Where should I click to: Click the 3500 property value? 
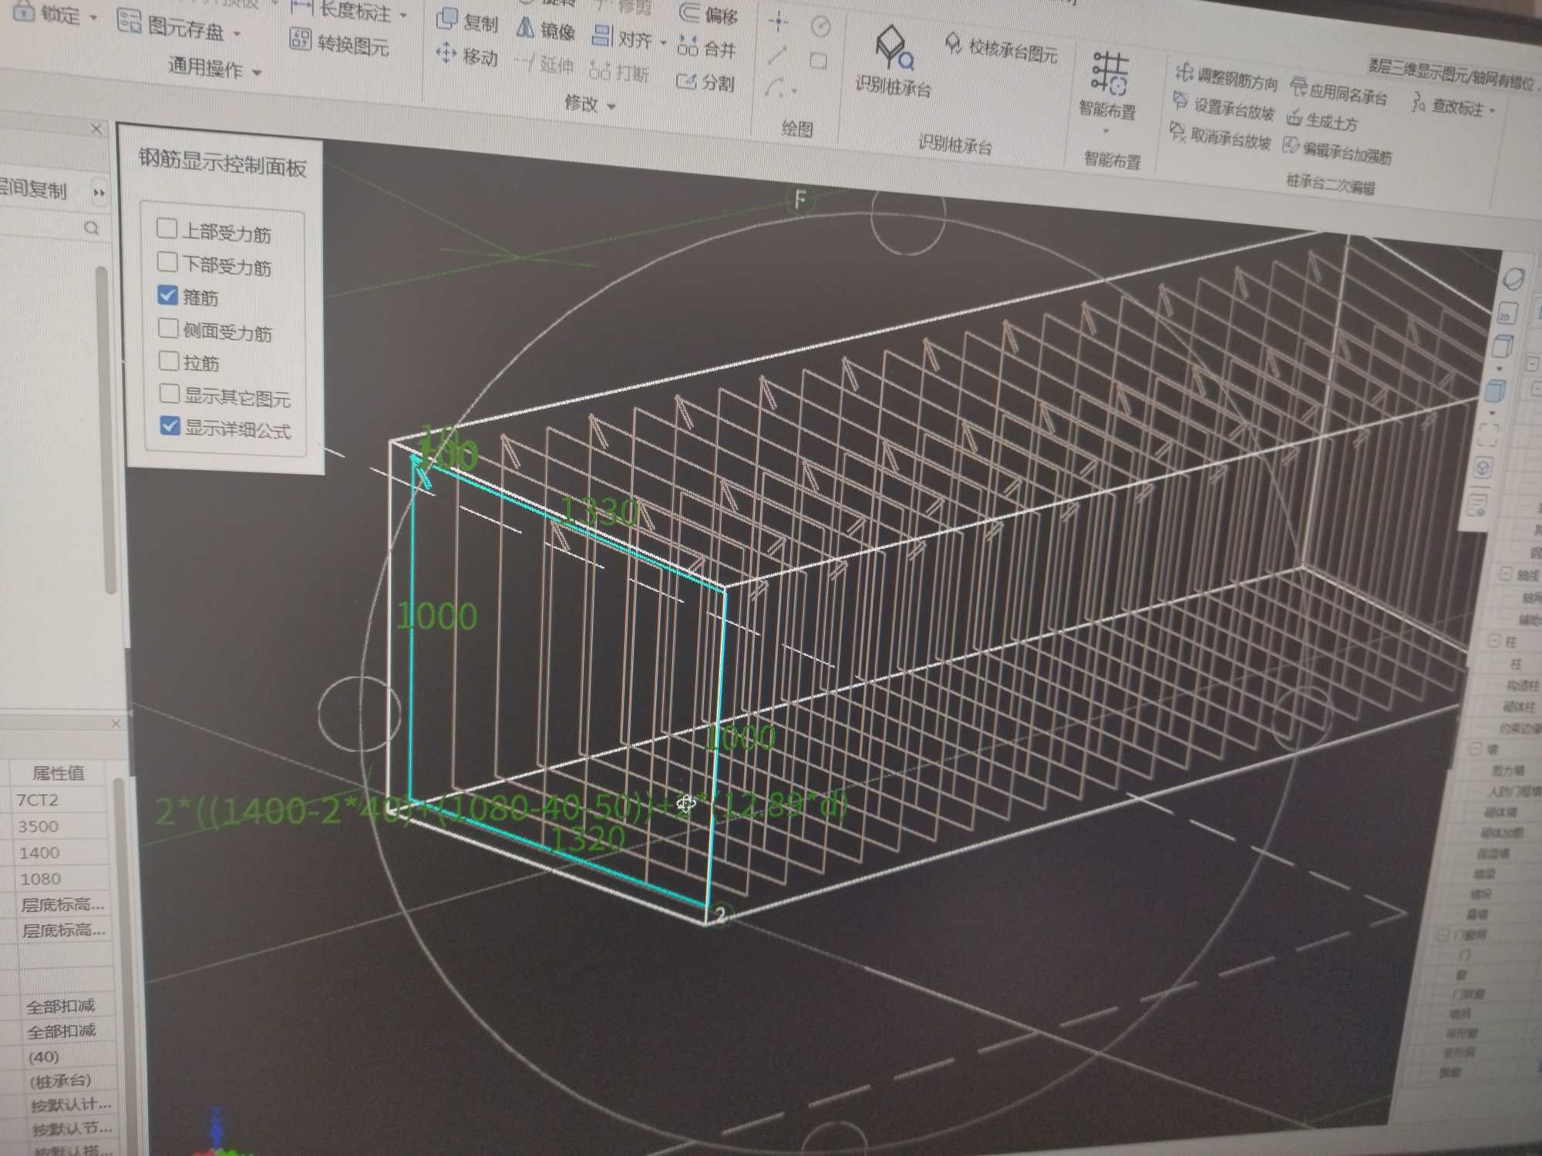[x=38, y=827]
